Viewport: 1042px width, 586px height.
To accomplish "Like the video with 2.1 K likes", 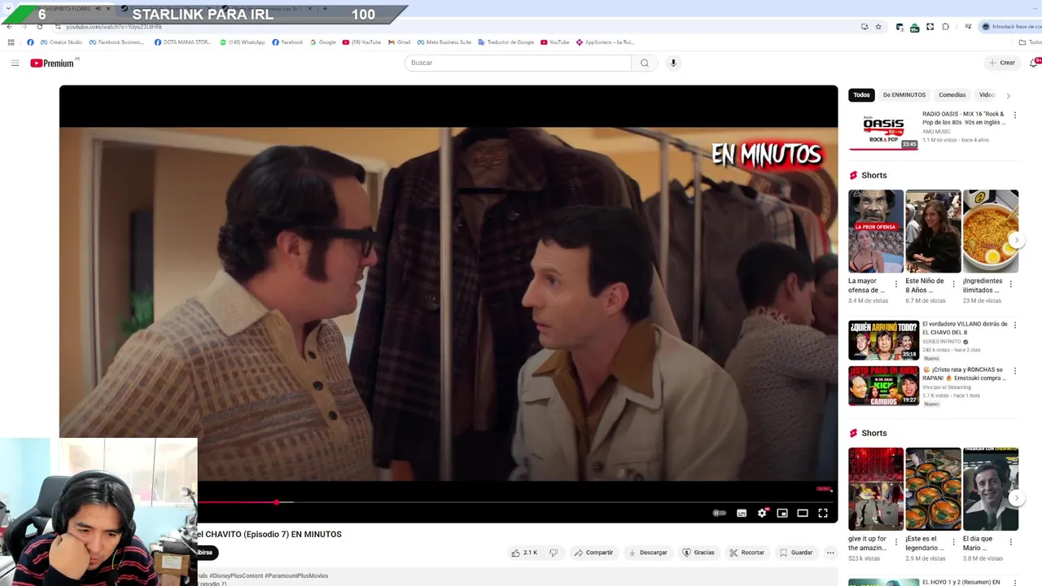I will 523,553.
